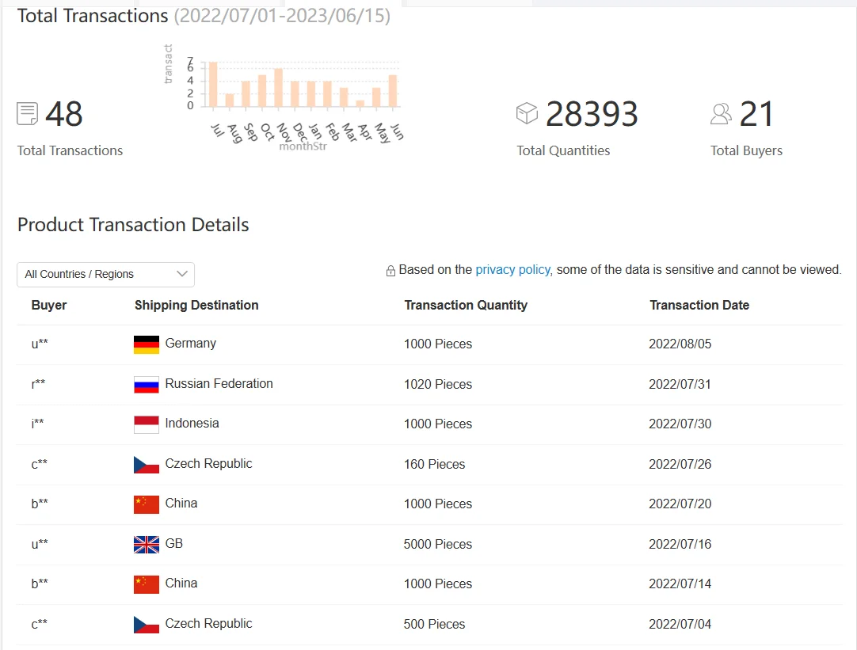The height and width of the screenshot is (650, 857).
Task: Click the Shipping Destination column header
Action: pyautogui.click(x=196, y=305)
